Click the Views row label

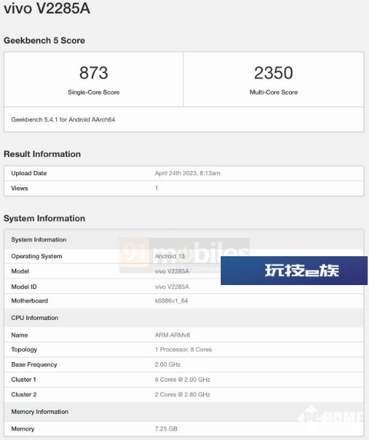tap(19, 188)
